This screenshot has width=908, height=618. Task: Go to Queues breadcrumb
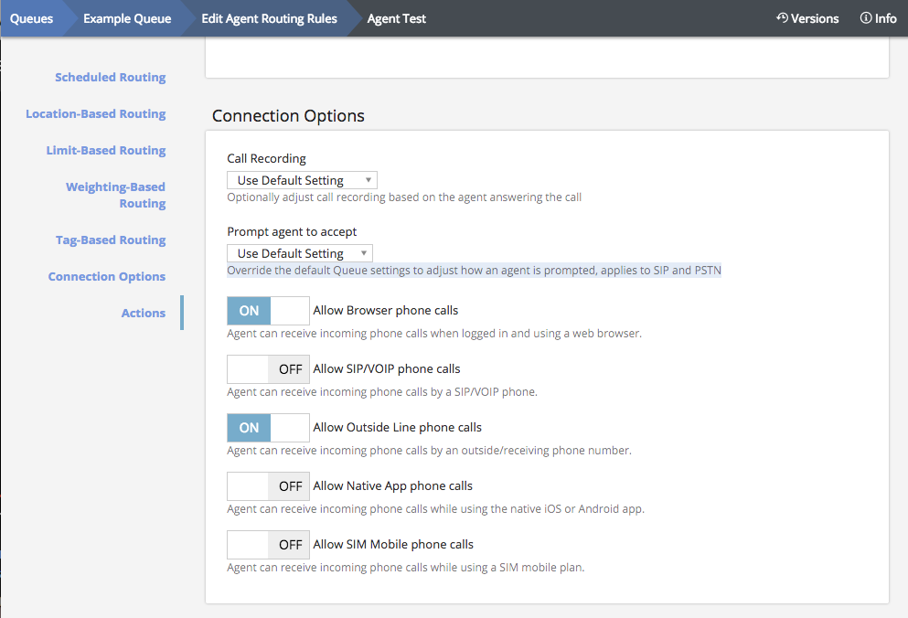coord(31,18)
